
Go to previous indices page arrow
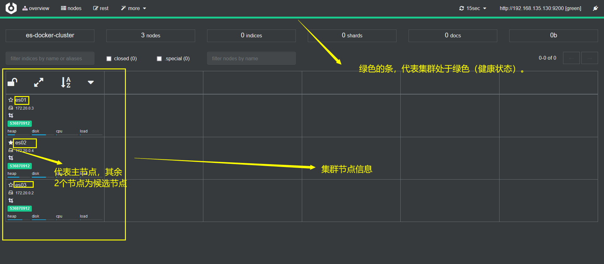(571, 58)
